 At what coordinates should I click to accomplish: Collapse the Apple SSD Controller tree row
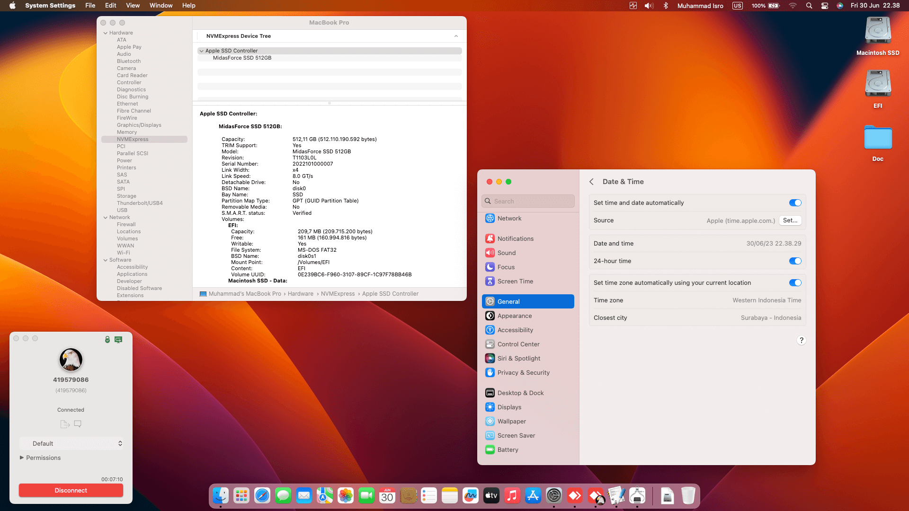click(202, 51)
